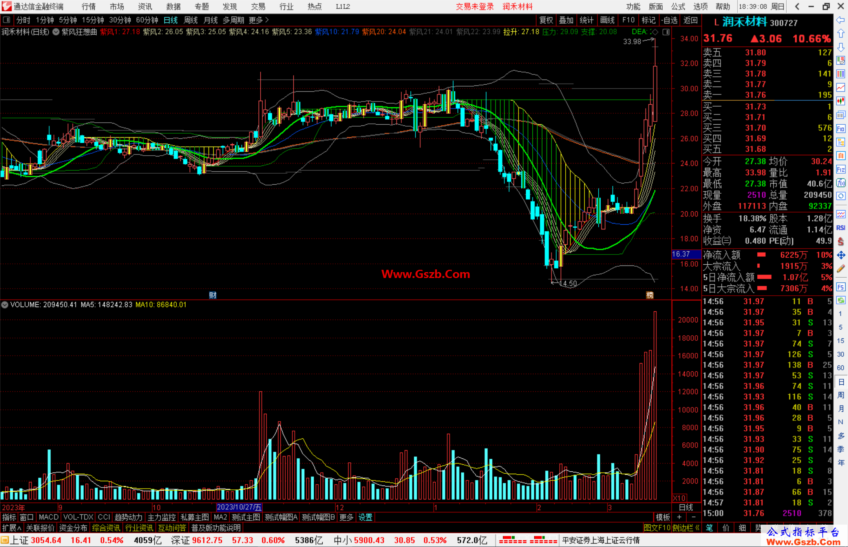Switch to the 笔 tick detail tab

(x=709, y=528)
